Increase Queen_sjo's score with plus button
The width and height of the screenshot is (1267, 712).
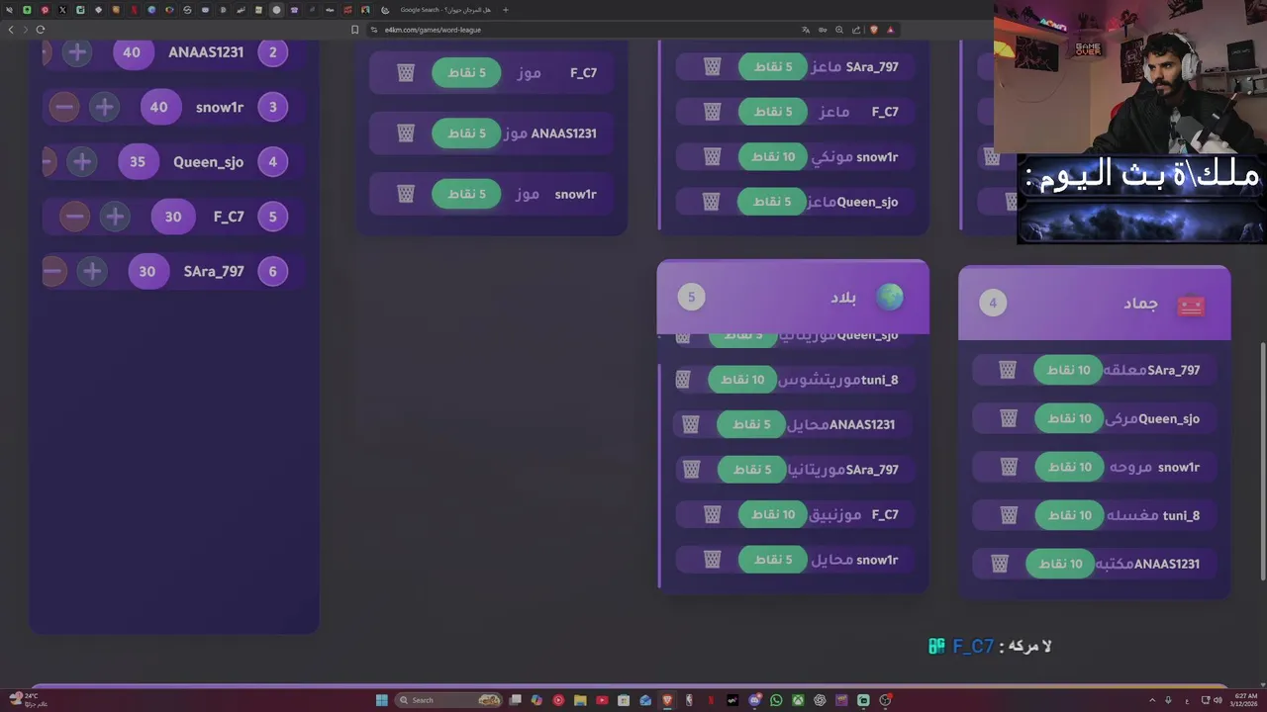pyautogui.click(x=82, y=161)
